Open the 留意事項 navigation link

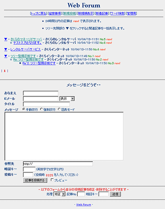click(x=55, y=14)
